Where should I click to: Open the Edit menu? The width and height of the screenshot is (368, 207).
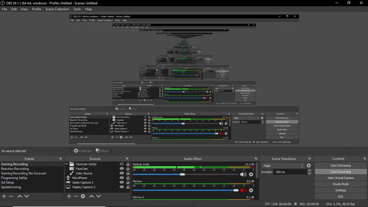[x=14, y=9]
